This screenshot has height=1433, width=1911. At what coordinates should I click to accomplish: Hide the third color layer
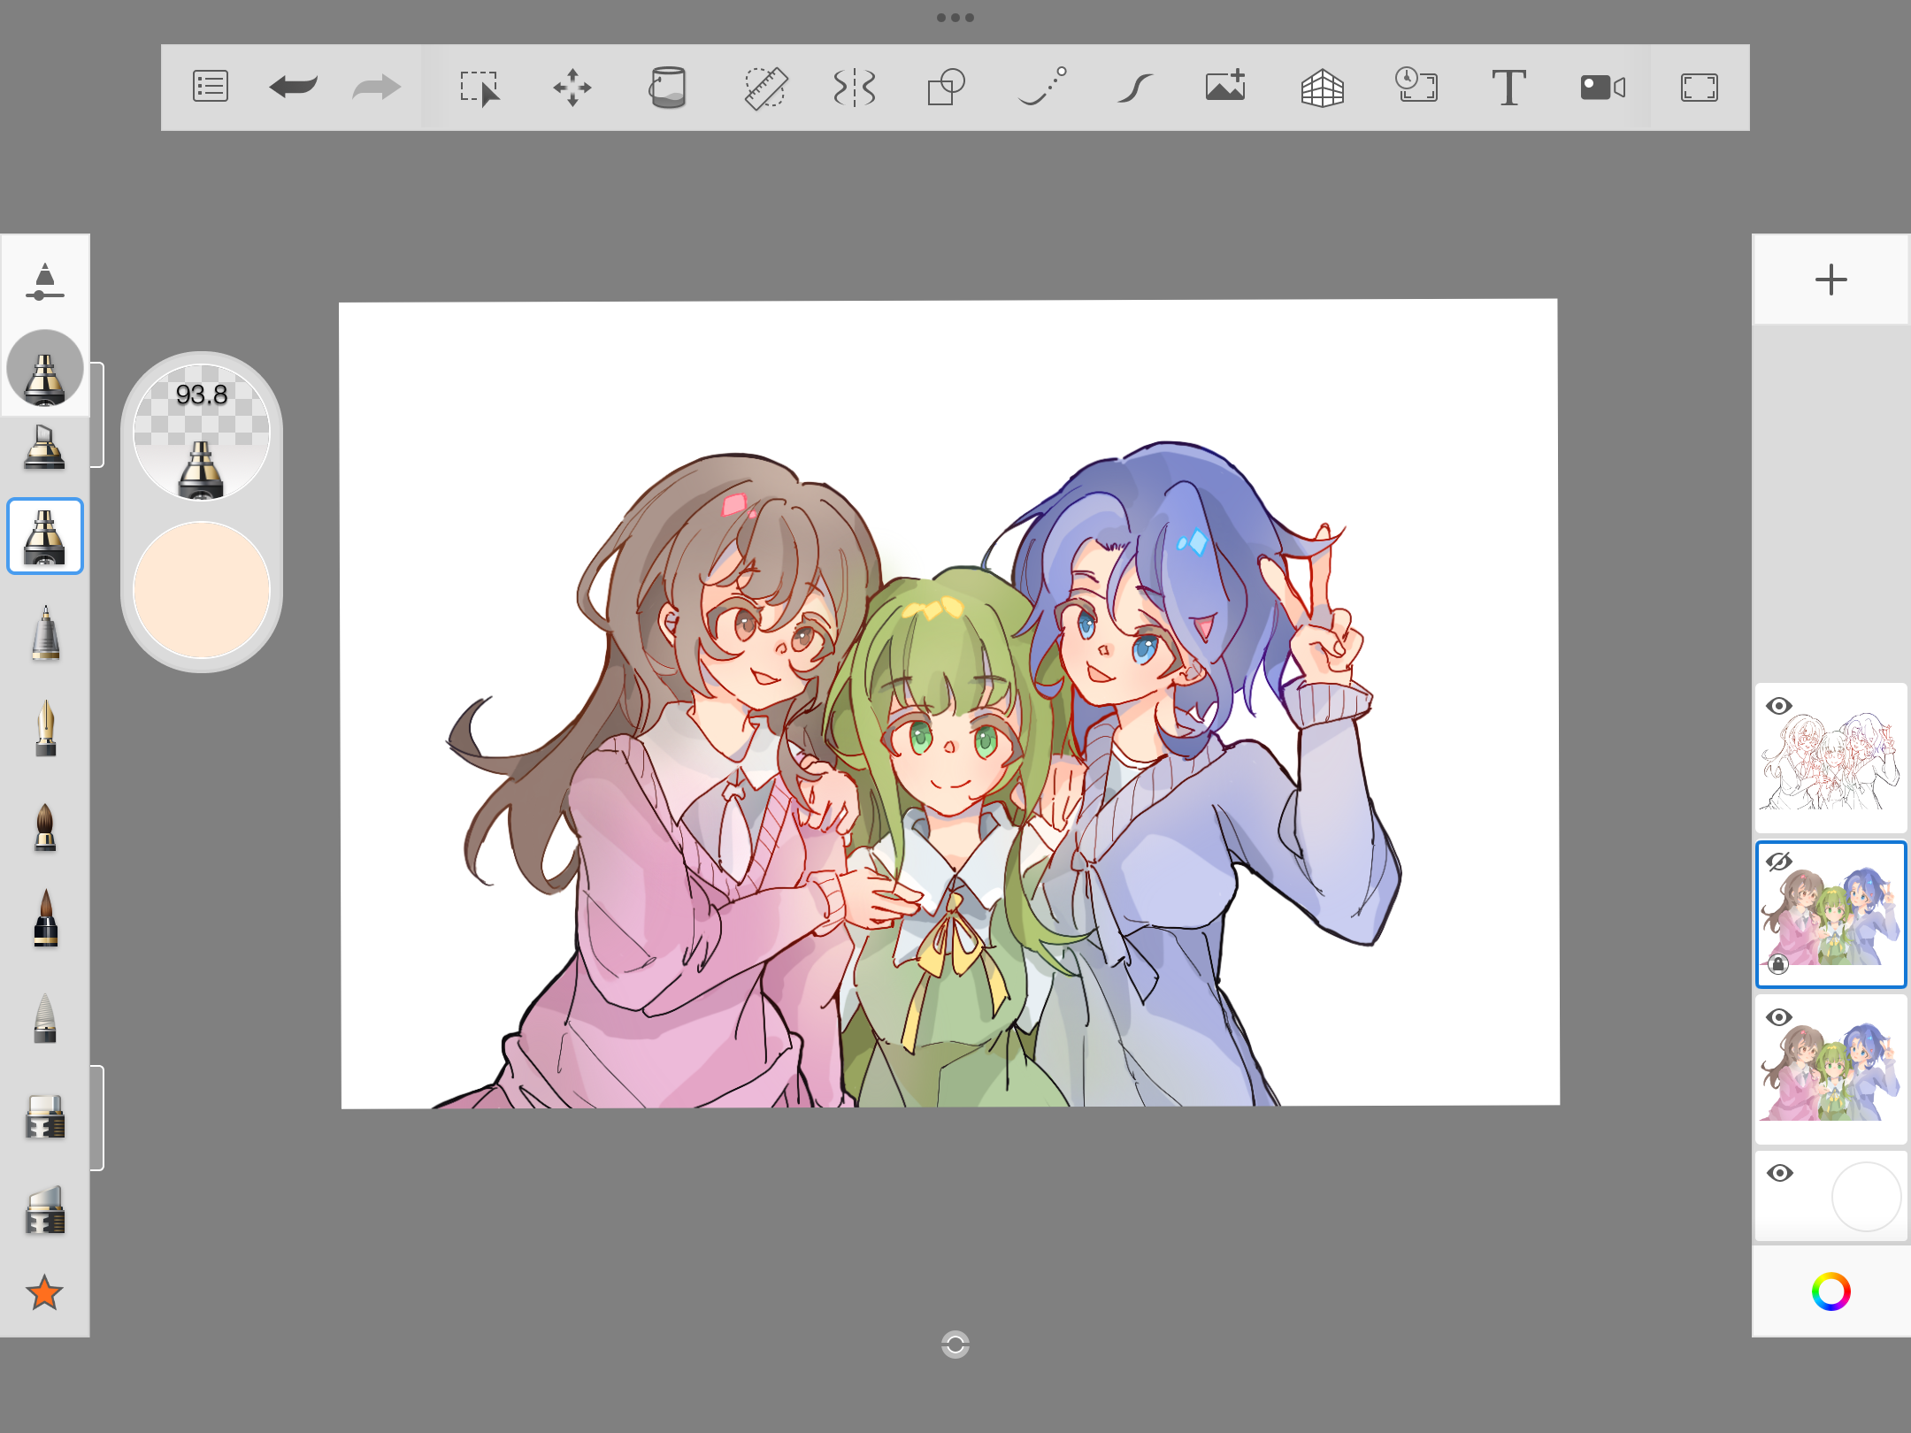[x=1779, y=1017]
